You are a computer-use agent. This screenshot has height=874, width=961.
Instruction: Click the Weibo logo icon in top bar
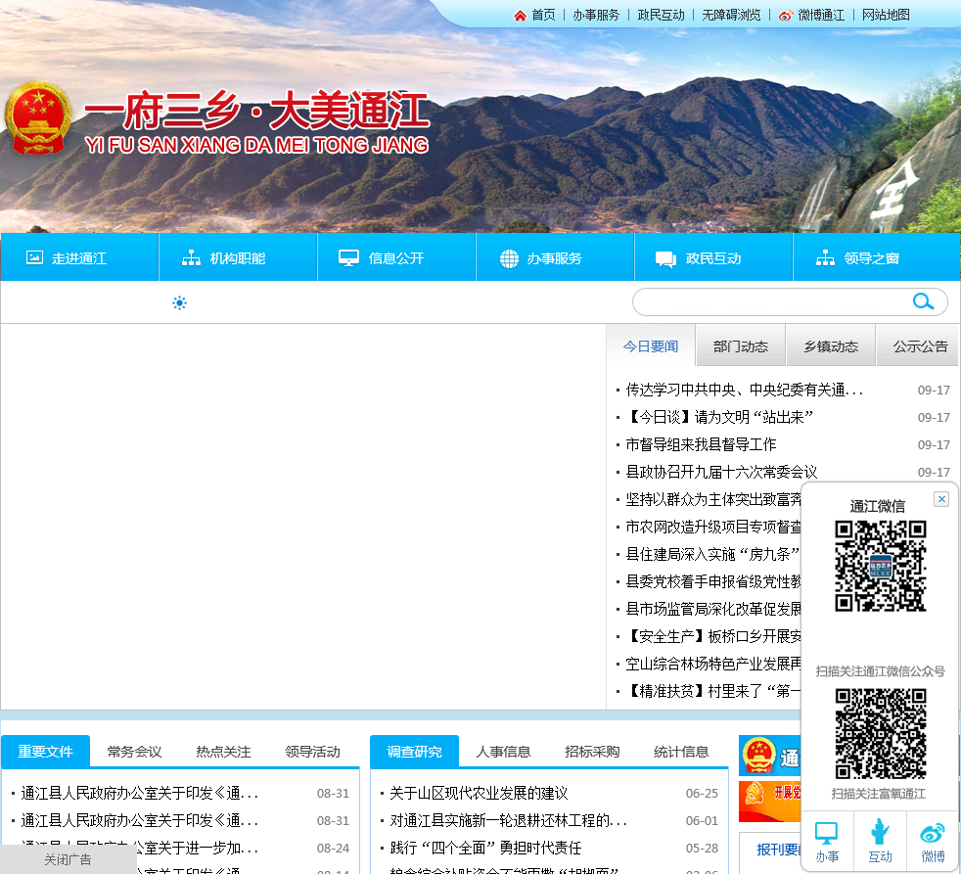point(786,16)
